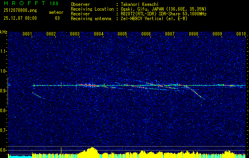The height and width of the screenshot is (158, 249).
Task: Click the 0803 time marker
Action: (75, 34)
